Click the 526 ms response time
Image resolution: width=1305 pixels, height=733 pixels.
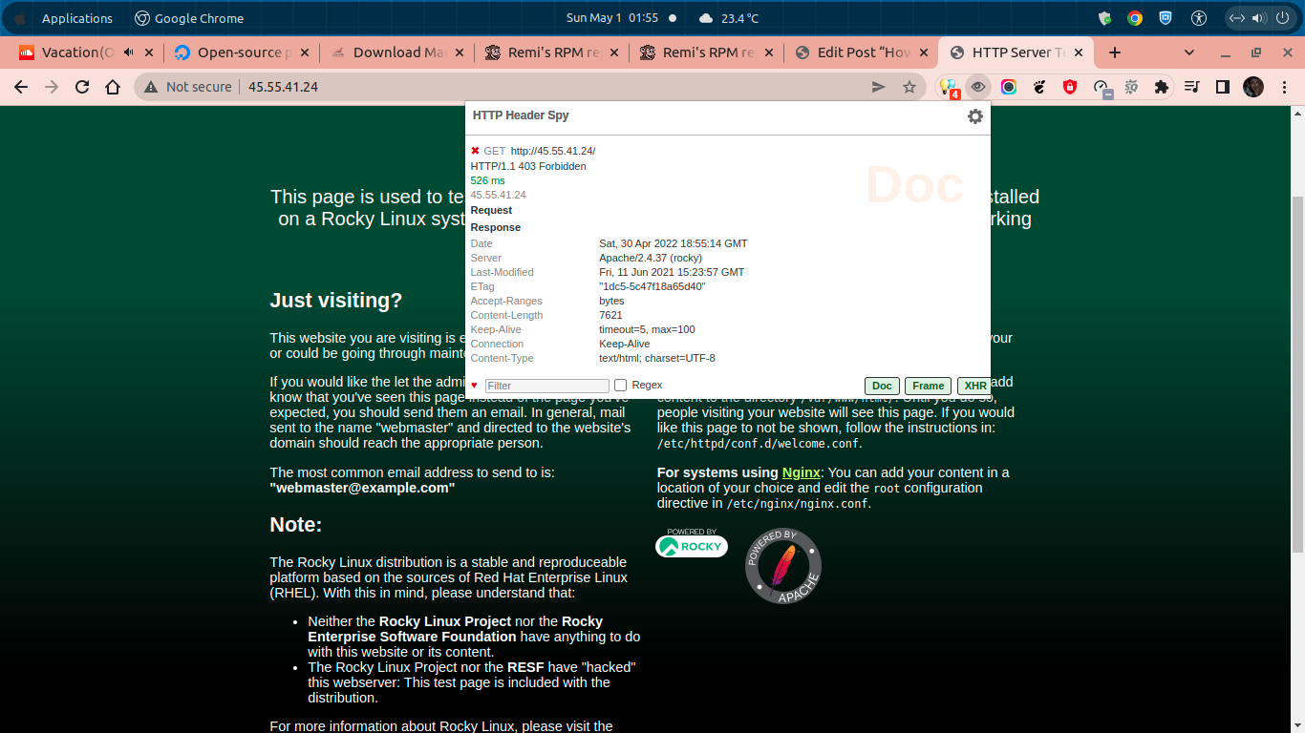click(x=488, y=180)
